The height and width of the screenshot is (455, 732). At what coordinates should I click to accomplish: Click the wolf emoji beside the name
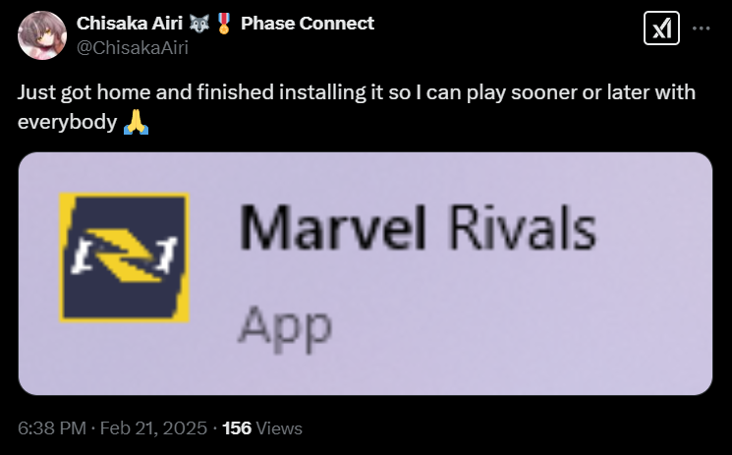pyautogui.click(x=201, y=23)
